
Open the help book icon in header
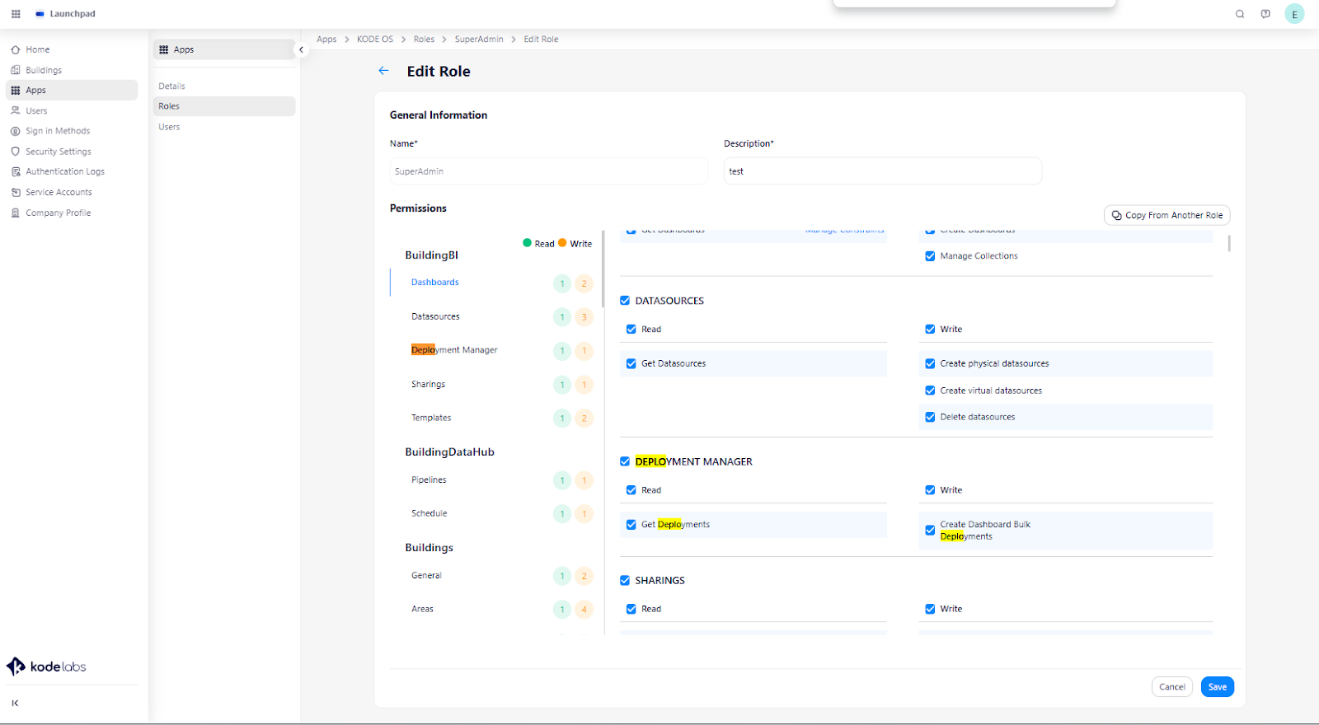[x=1265, y=14]
